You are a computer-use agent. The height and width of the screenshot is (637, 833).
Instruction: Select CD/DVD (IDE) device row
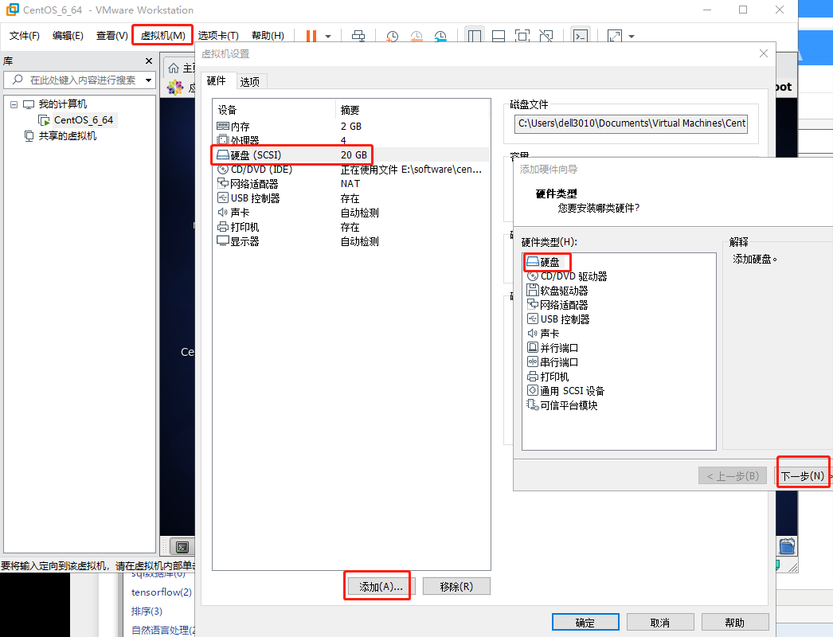(350, 170)
